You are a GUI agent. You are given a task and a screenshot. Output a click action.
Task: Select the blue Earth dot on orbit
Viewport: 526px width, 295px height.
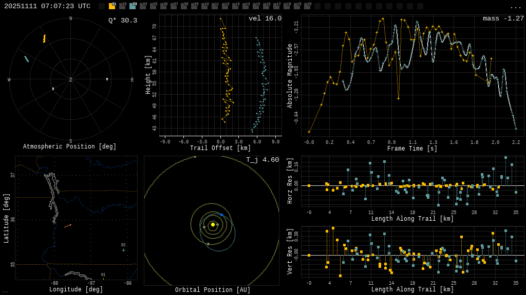221,215
